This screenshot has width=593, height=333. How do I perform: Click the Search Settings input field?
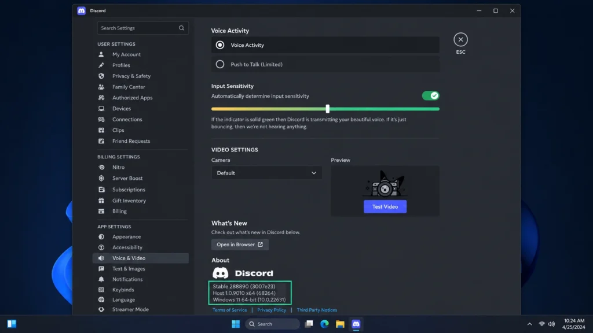tap(142, 28)
